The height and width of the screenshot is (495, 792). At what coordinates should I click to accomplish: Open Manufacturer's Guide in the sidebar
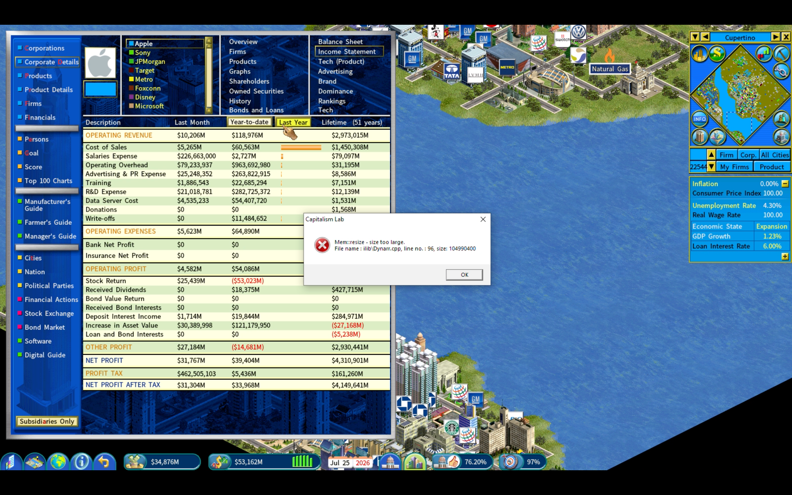pyautogui.click(x=47, y=205)
